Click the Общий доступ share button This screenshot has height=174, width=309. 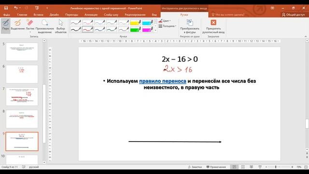[293, 14]
